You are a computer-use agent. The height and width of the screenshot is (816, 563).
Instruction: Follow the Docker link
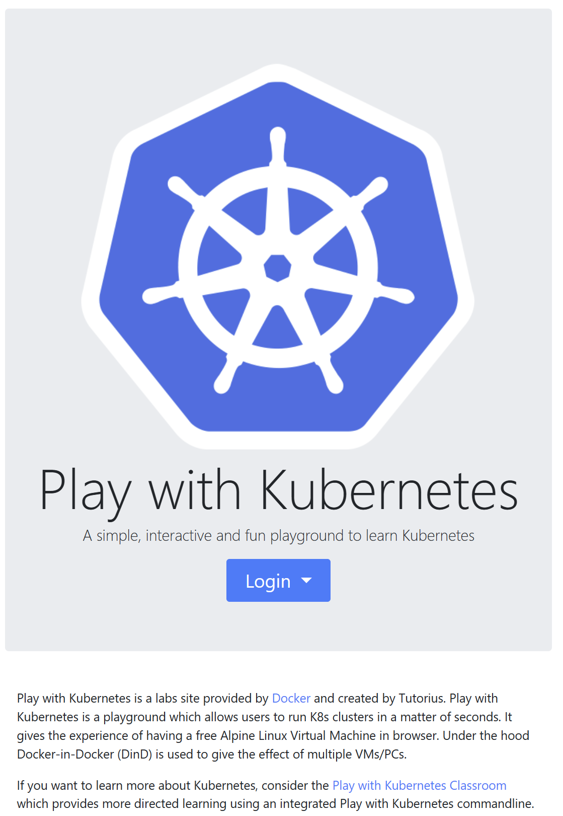pos(291,698)
